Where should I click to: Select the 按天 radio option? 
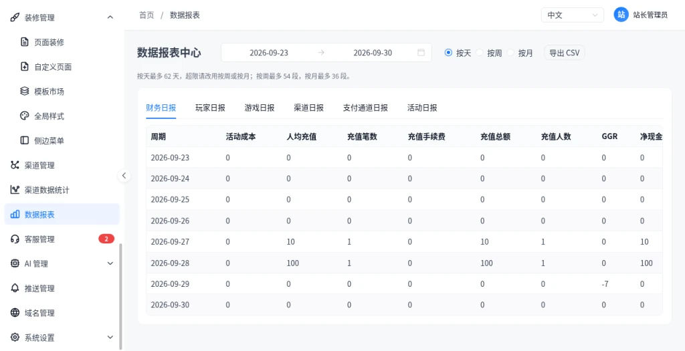(x=448, y=53)
